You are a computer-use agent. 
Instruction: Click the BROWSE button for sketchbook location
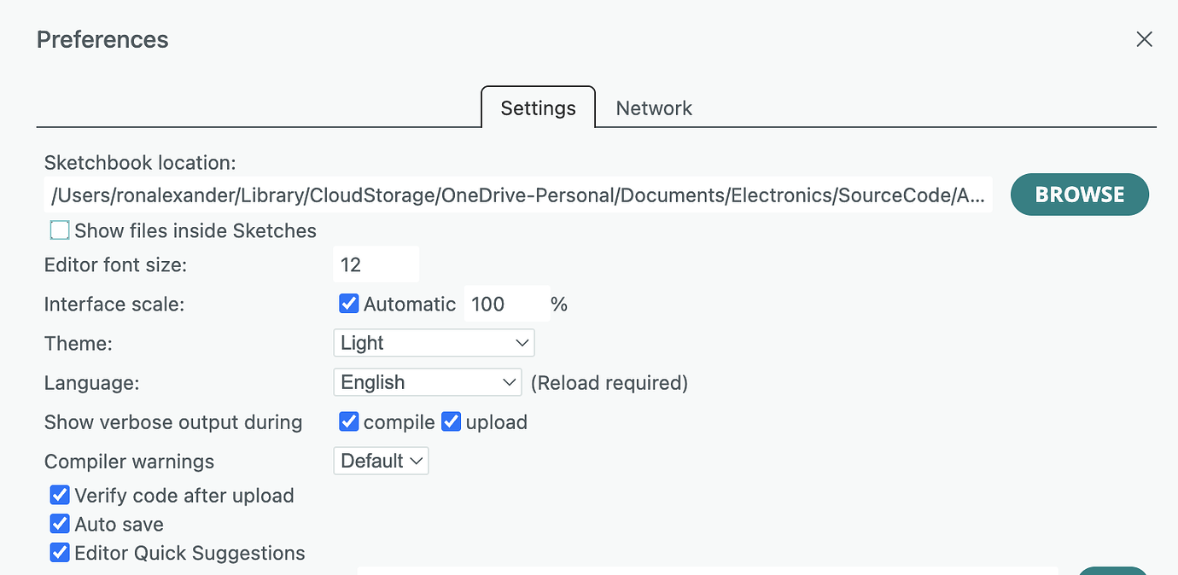[x=1079, y=195]
